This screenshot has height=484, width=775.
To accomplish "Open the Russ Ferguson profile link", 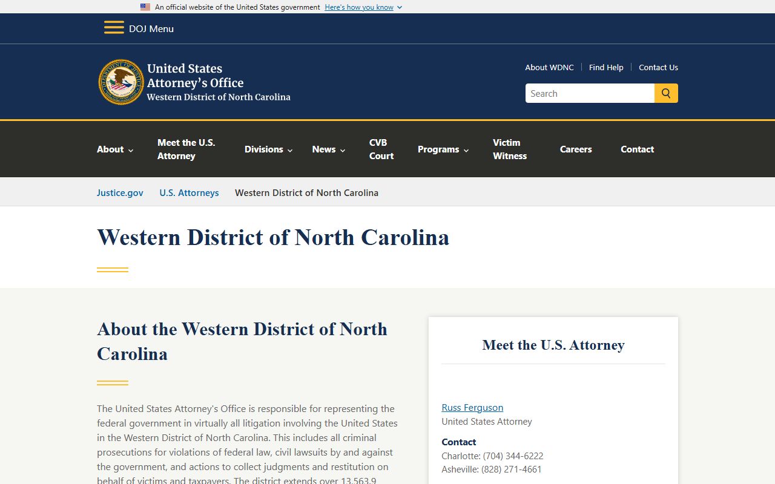I will (x=472, y=408).
